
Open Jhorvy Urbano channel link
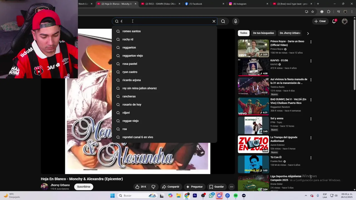[60, 185]
